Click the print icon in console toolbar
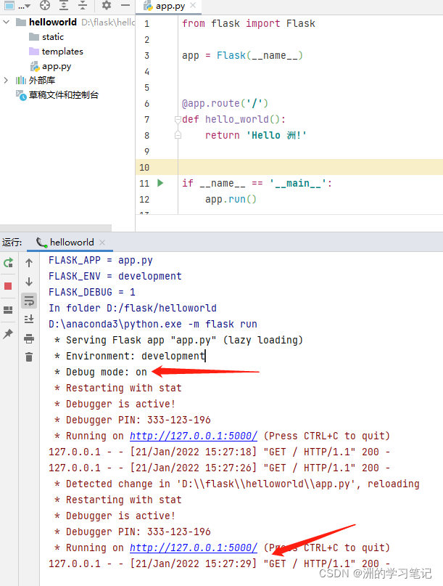 pyautogui.click(x=29, y=338)
